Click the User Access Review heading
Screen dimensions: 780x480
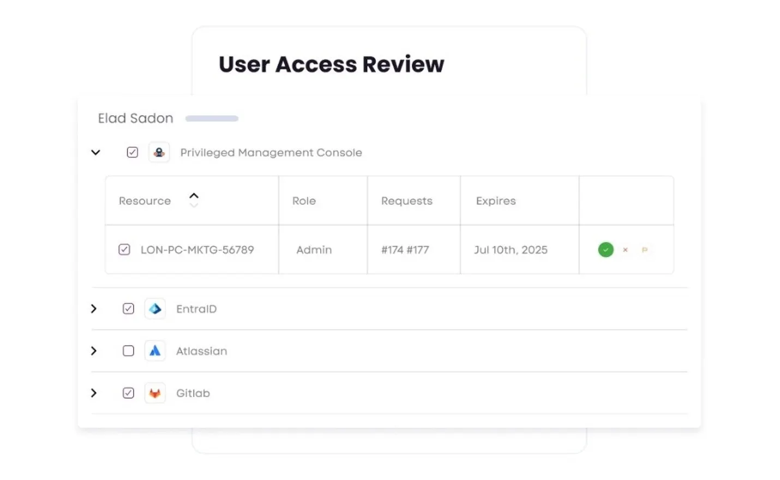[x=332, y=64]
